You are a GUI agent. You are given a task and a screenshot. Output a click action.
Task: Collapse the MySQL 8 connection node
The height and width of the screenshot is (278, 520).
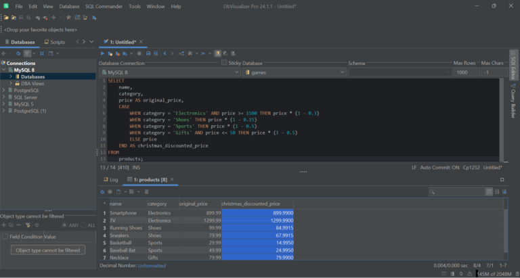(4, 70)
